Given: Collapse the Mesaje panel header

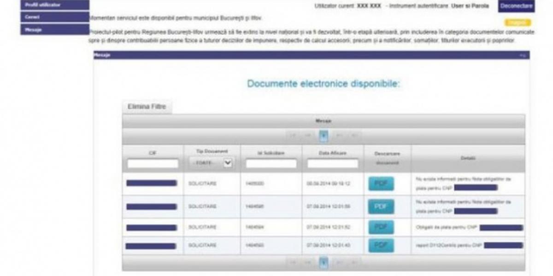Looking at the screenshot, I should point(523,55).
